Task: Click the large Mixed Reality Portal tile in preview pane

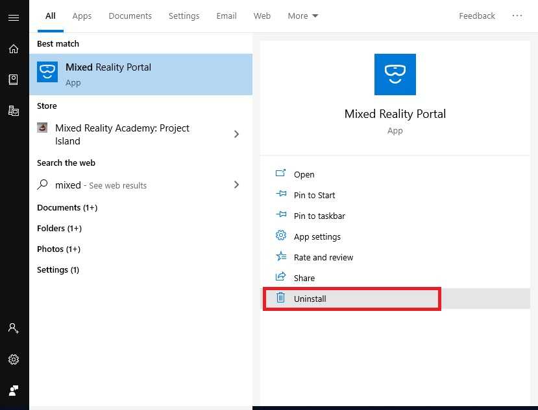Action: point(395,74)
